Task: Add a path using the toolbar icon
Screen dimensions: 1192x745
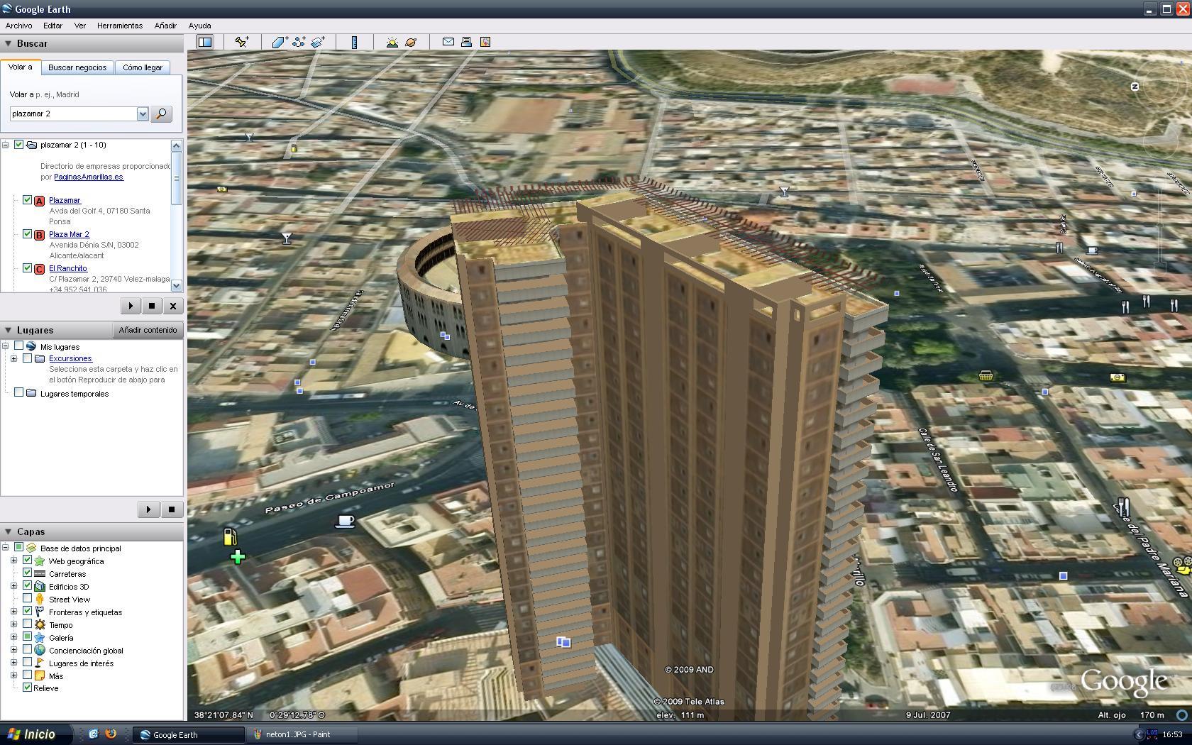Action: (x=299, y=43)
